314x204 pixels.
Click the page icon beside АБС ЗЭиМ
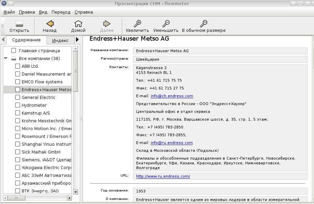[x=18, y=176]
